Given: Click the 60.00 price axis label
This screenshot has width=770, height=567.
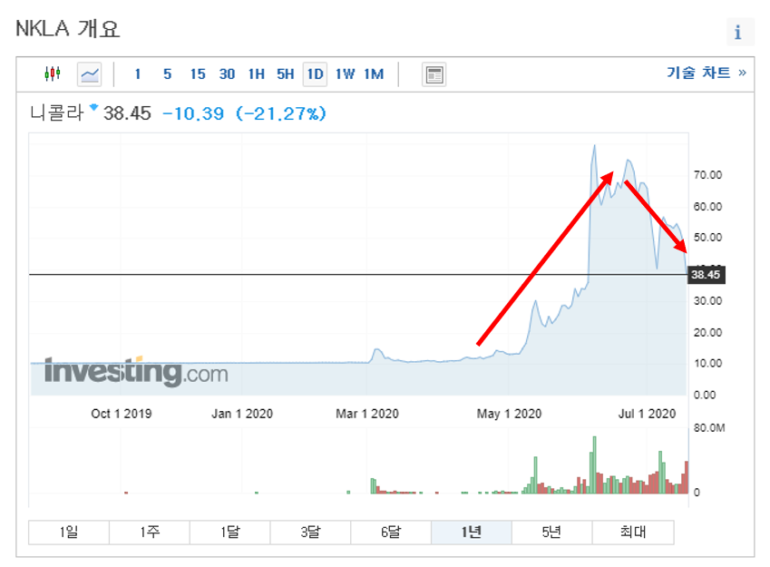Looking at the screenshot, I should pyautogui.click(x=707, y=206).
